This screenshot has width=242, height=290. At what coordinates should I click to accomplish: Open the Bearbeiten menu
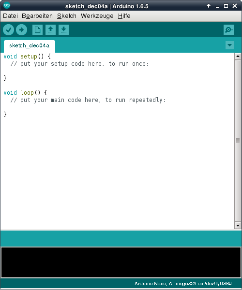[37, 16]
